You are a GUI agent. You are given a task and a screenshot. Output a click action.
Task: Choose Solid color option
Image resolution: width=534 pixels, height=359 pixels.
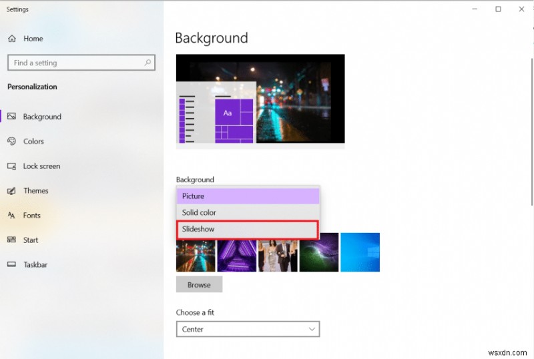[248, 213]
